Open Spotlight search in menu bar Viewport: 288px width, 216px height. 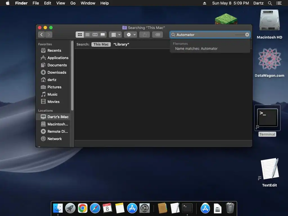(x=270, y=3)
